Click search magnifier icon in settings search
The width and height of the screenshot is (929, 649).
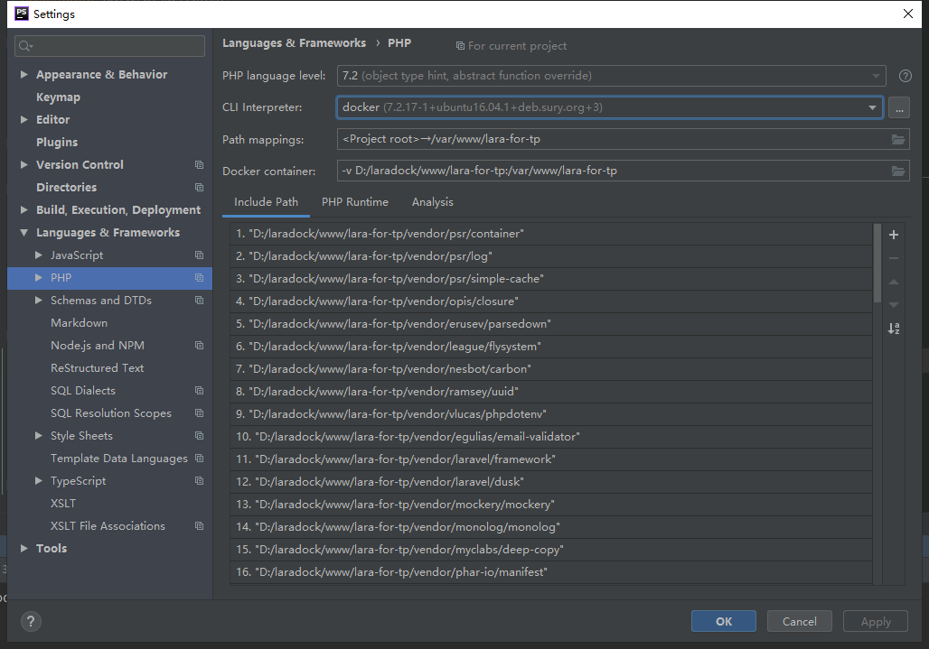(25, 46)
